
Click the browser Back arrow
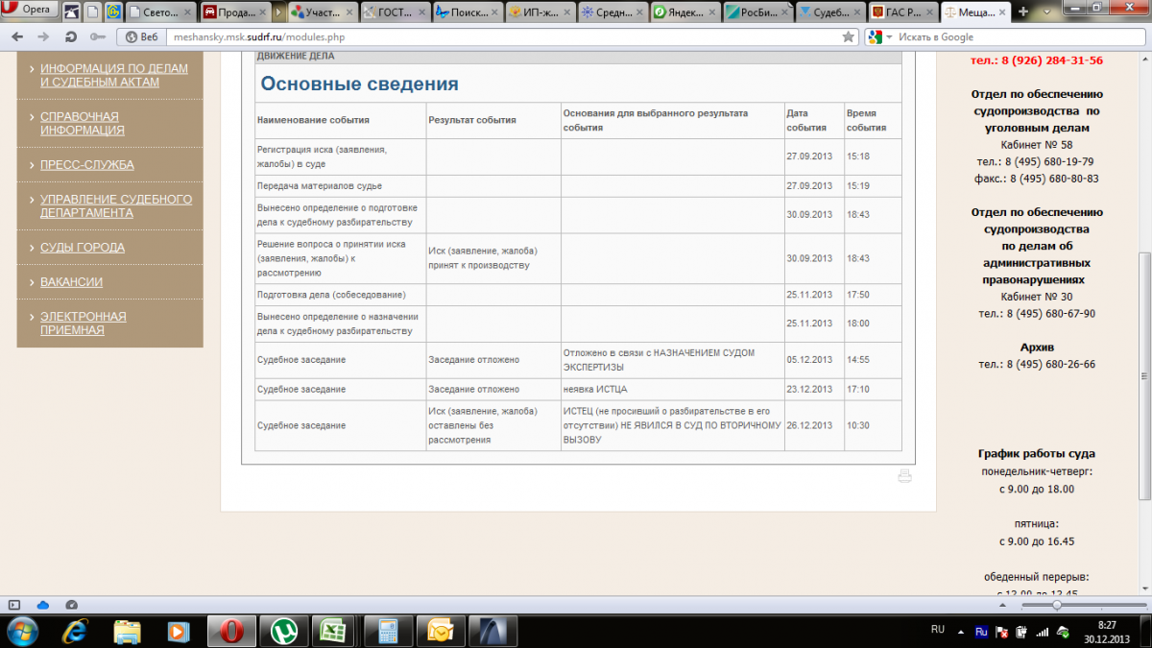coord(17,36)
